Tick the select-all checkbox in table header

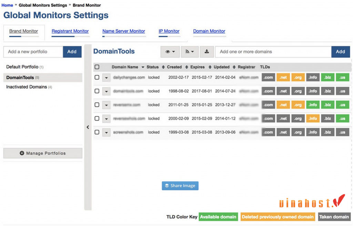coord(97,67)
